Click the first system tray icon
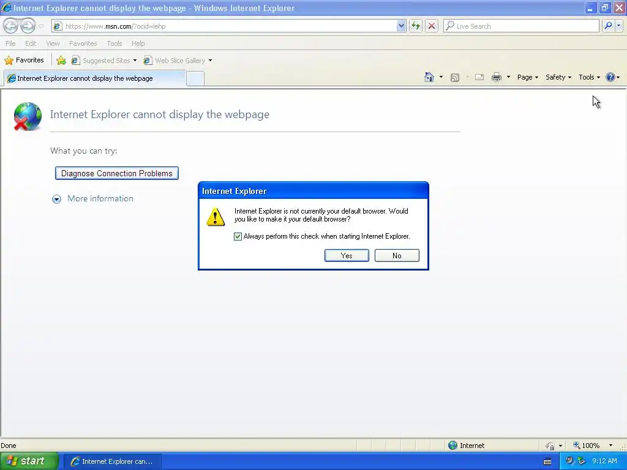Viewport: 627px width, 470px height. tap(569, 461)
